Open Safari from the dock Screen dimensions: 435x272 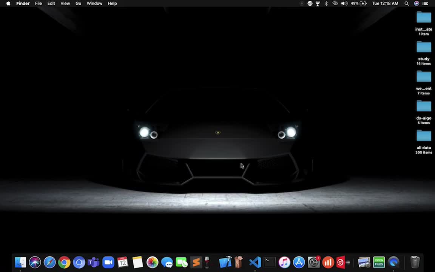pyautogui.click(x=49, y=262)
